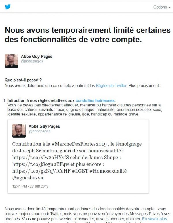Open the t.co/jSo5n2BF4w link in tweet
The width and height of the screenshot is (173, 223).
[41, 164]
